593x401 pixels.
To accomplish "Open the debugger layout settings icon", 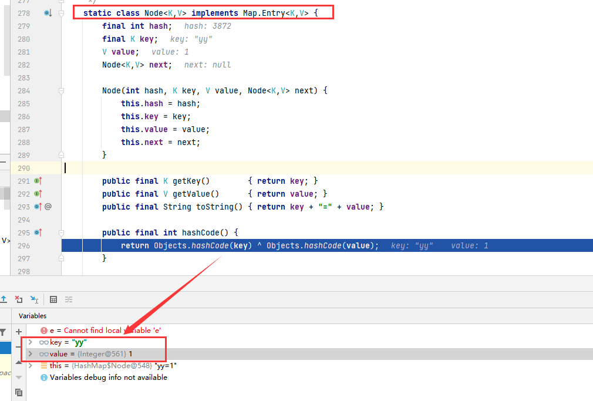I will point(69,299).
